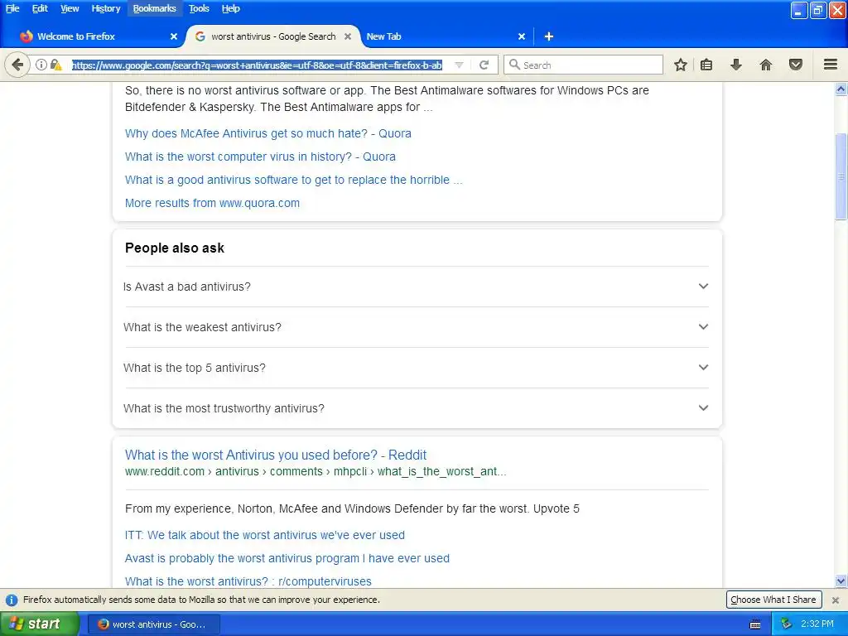The height and width of the screenshot is (636, 848).
Task: Click scrollbar up arrow
Action: tap(841, 89)
